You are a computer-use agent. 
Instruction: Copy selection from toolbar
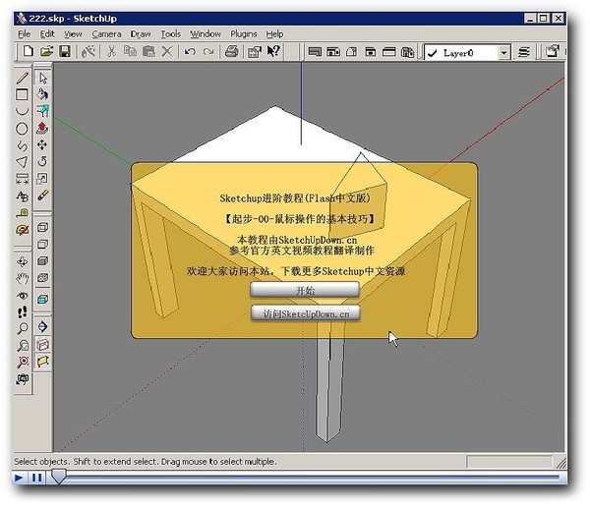click(x=130, y=51)
